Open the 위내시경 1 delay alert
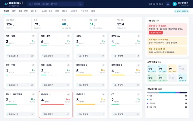The height and width of the screenshot is (121, 193). 167,29
